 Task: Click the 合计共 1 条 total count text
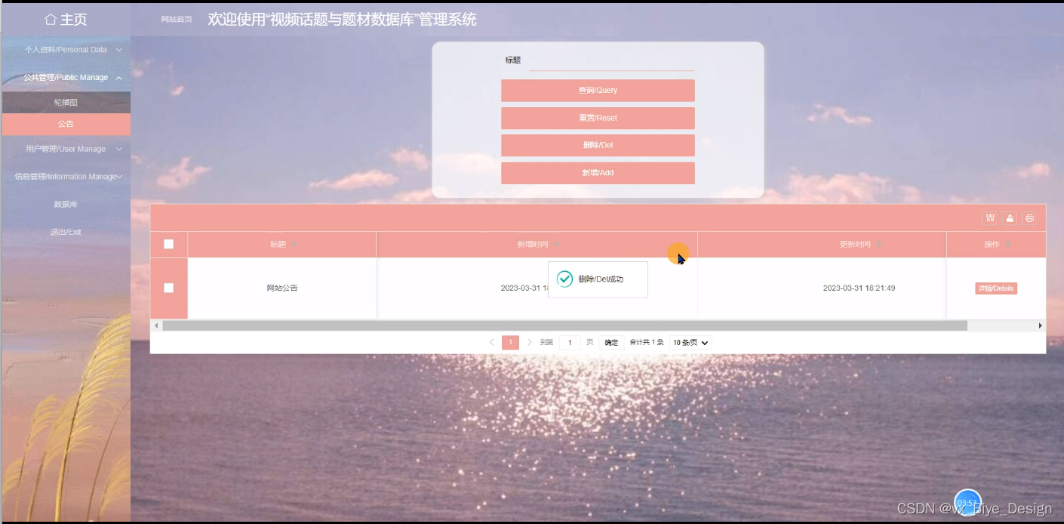pyautogui.click(x=647, y=343)
